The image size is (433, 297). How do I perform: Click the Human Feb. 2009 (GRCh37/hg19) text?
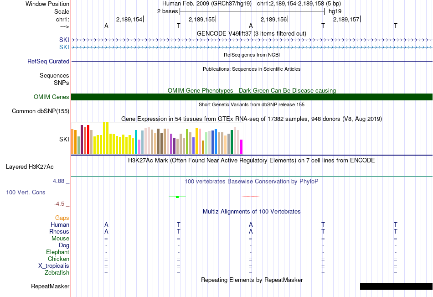207,4
